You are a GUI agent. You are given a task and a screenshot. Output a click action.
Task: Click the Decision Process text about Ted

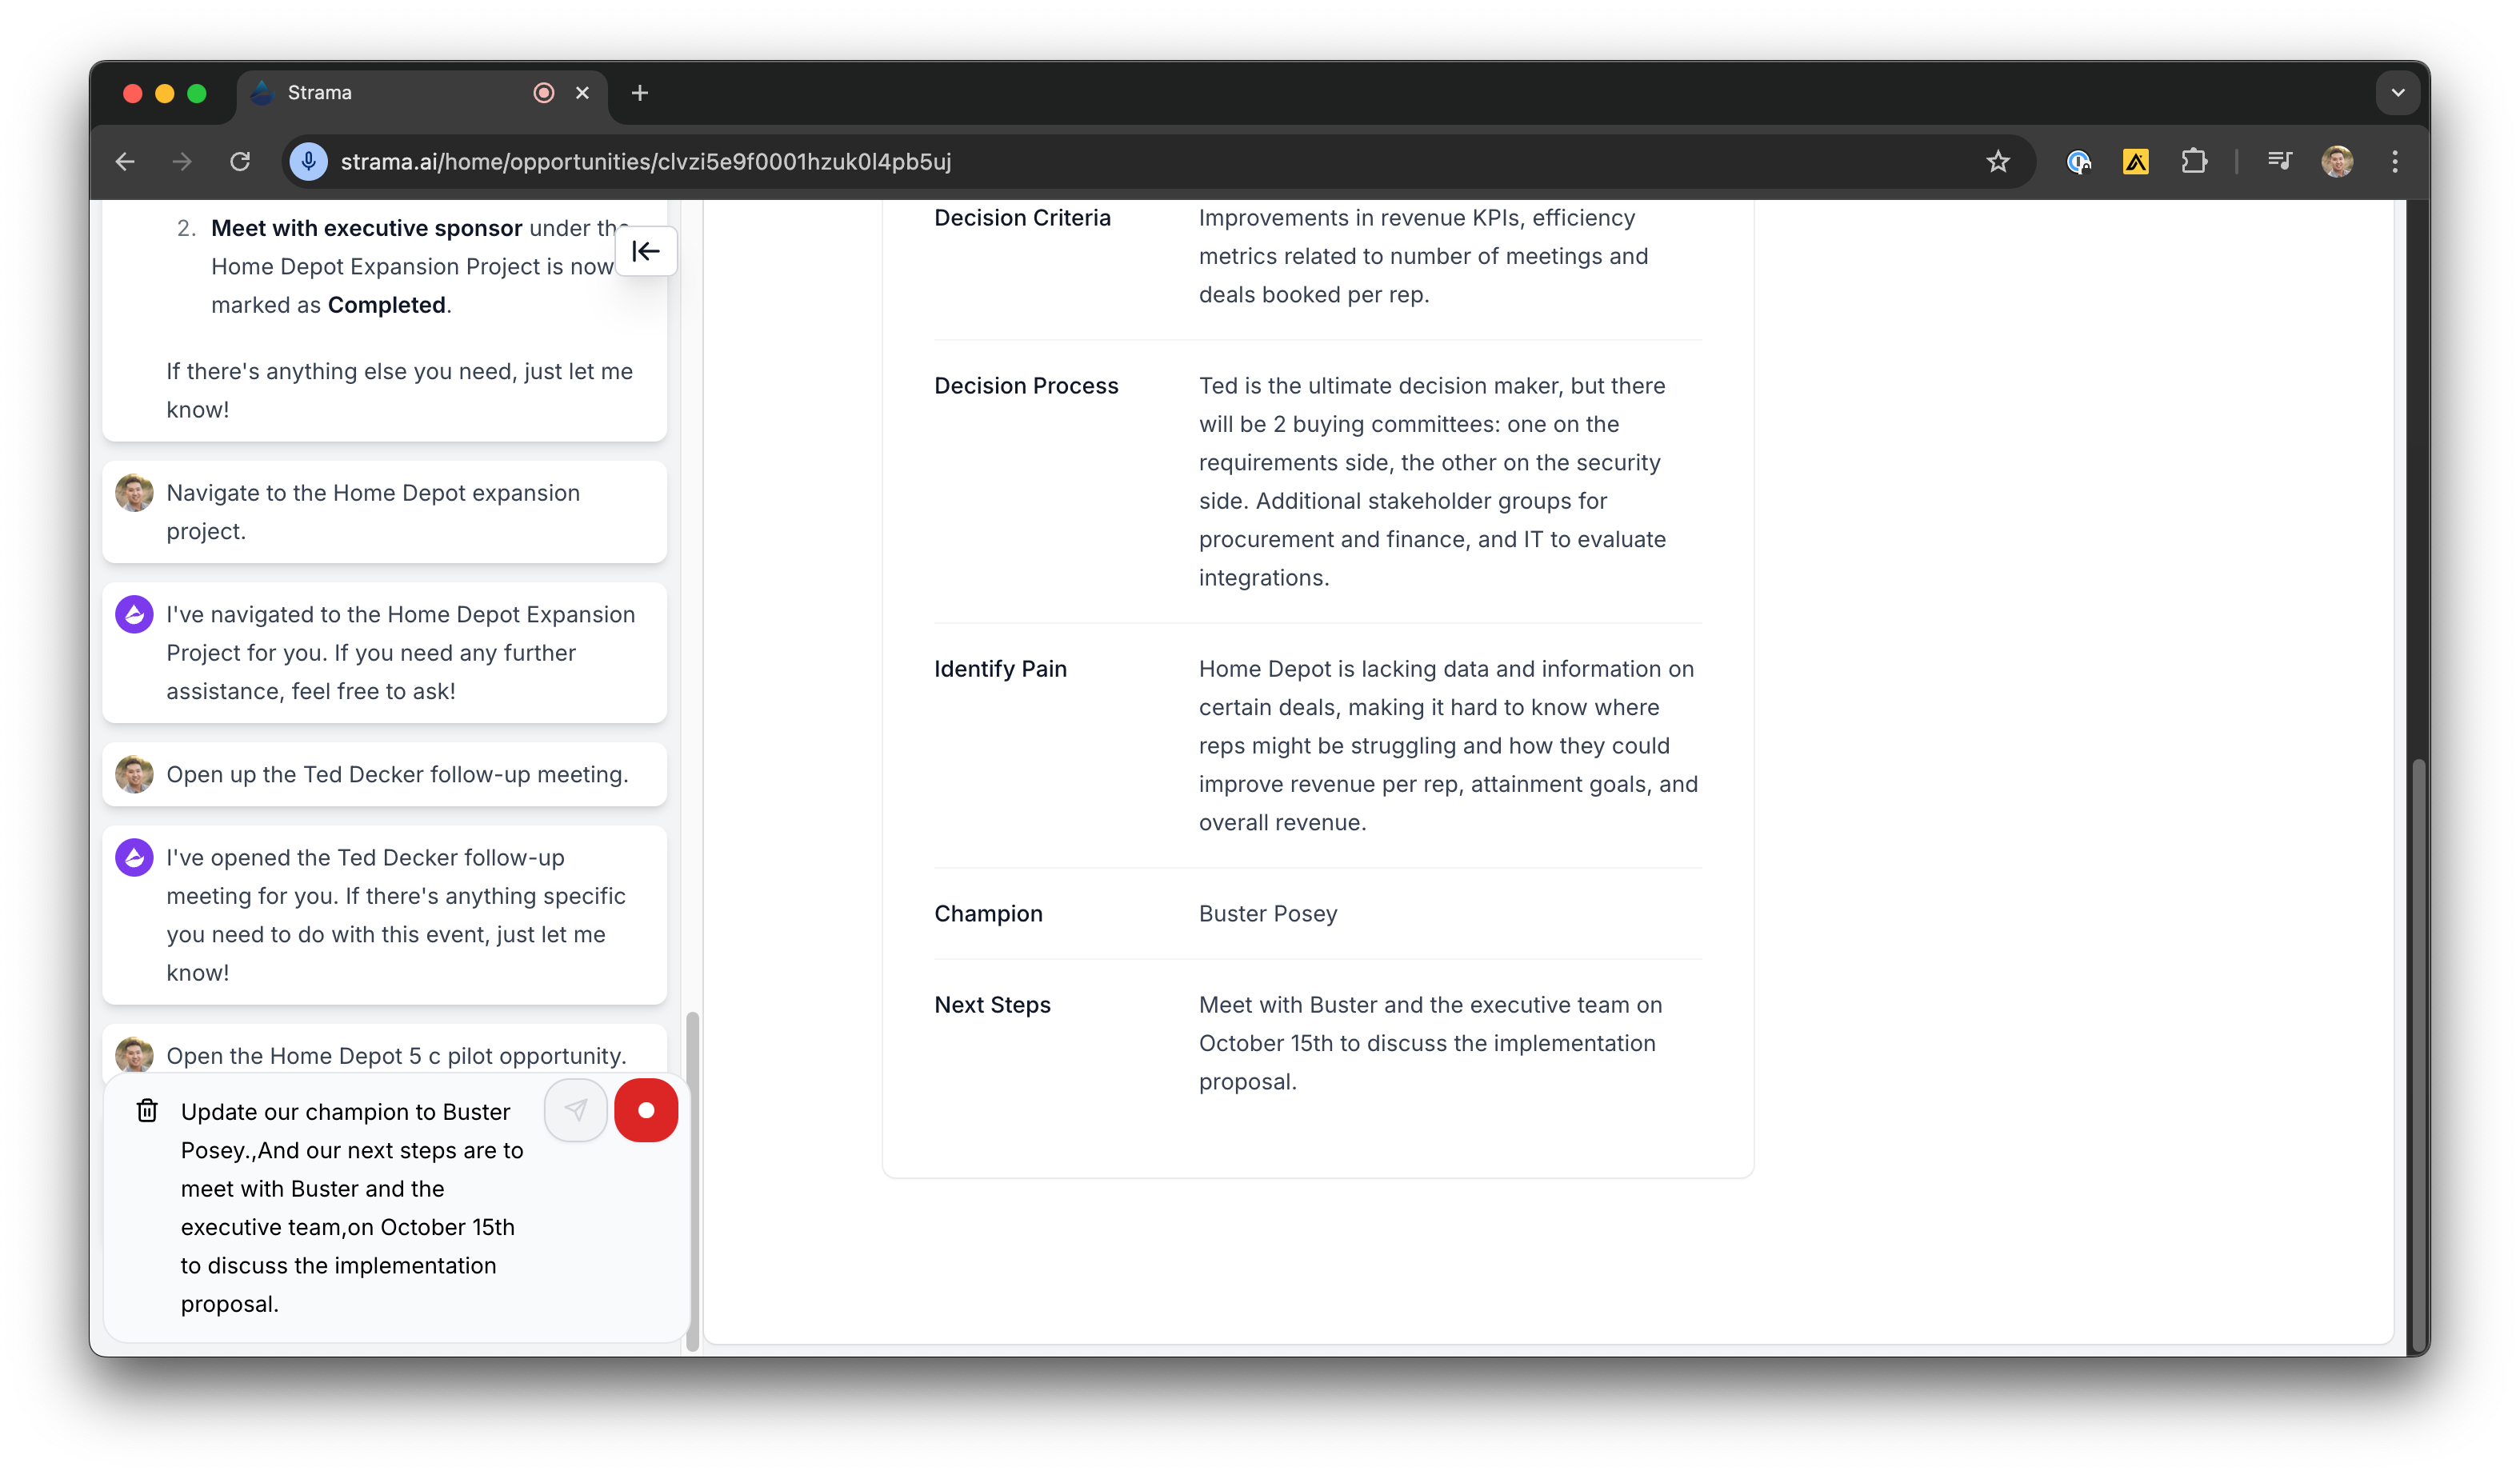point(1432,482)
